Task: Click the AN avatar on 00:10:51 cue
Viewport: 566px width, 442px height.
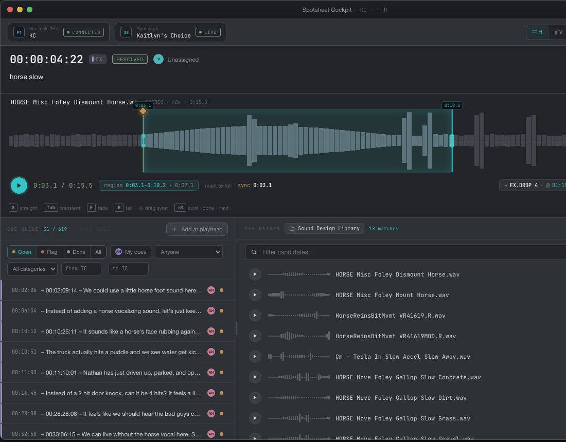Action: click(x=211, y=352)
